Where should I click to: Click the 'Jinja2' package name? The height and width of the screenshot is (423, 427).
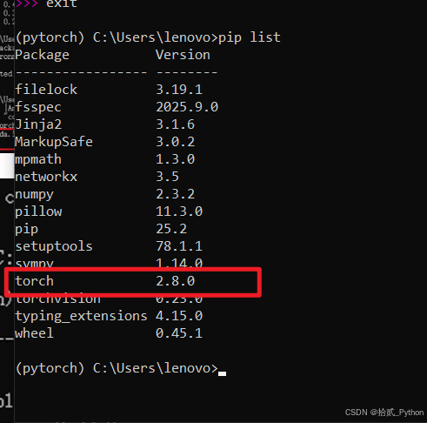pos(38,124)
